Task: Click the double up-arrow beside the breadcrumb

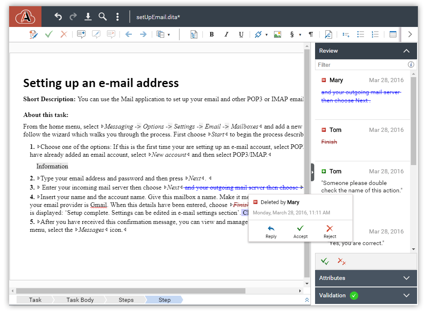Action: coord(307,300)
